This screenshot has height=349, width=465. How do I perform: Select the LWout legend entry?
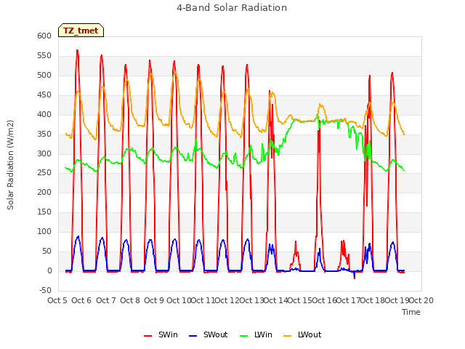coord(302,334)
